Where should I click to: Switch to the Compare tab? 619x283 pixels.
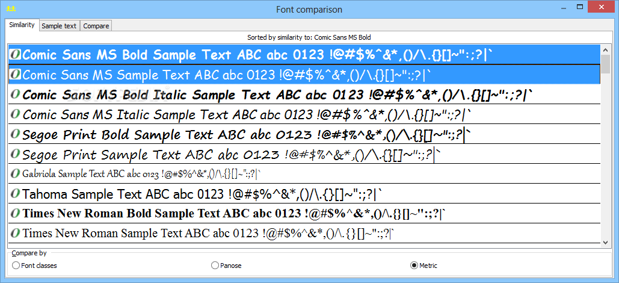(96, 26)
